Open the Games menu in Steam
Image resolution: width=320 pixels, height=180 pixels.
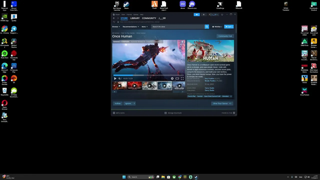[x=136, y=14]
